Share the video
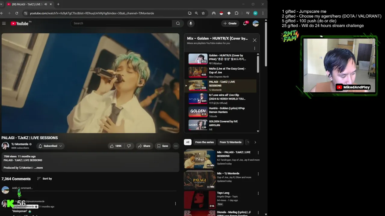The width and height of the screenshot is (385, 216). coord(144,146)
